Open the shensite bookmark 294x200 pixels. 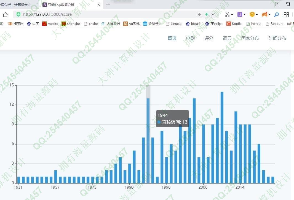point(71,24)
